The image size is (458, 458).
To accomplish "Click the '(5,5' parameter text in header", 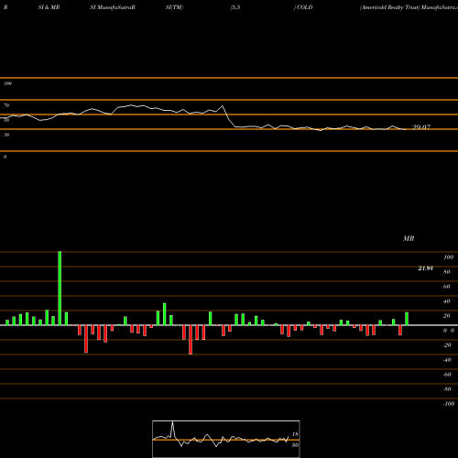I will [x=235, y=7].
